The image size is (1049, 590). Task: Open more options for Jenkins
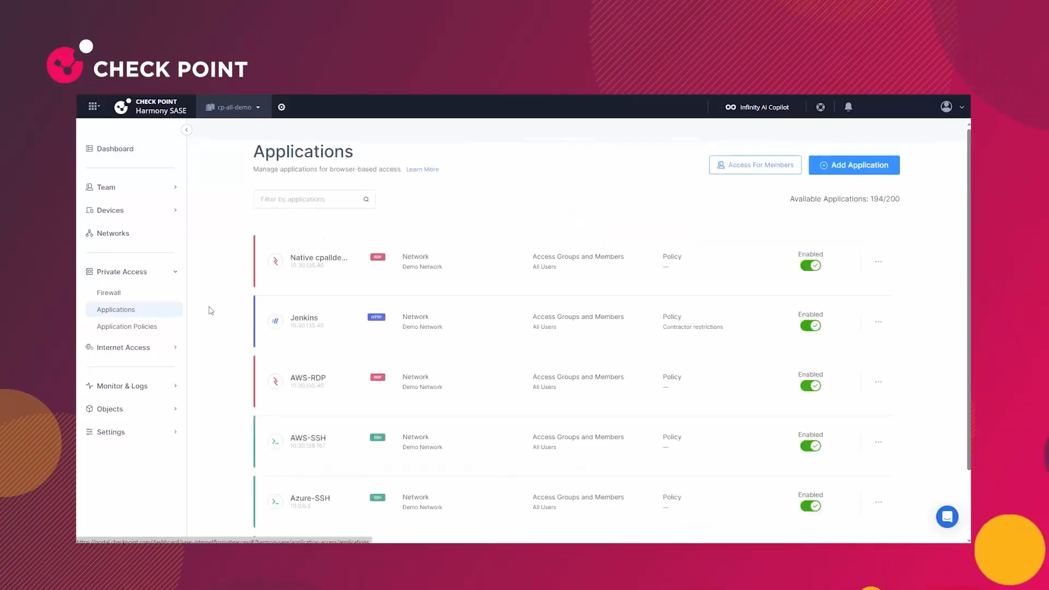[x=879, y=322]
